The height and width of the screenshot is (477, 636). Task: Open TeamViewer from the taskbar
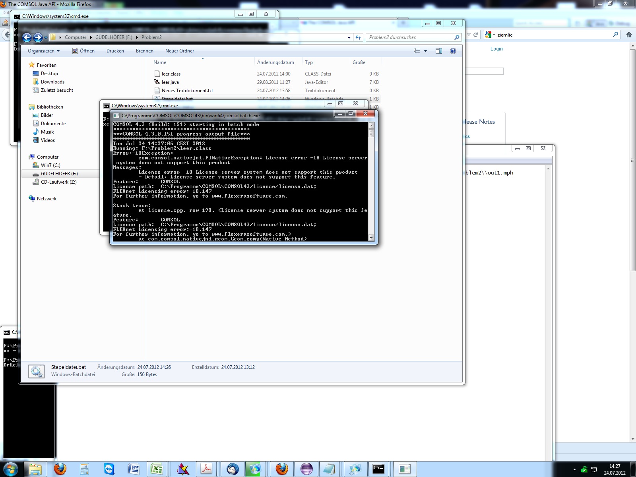tap(109, 469)
